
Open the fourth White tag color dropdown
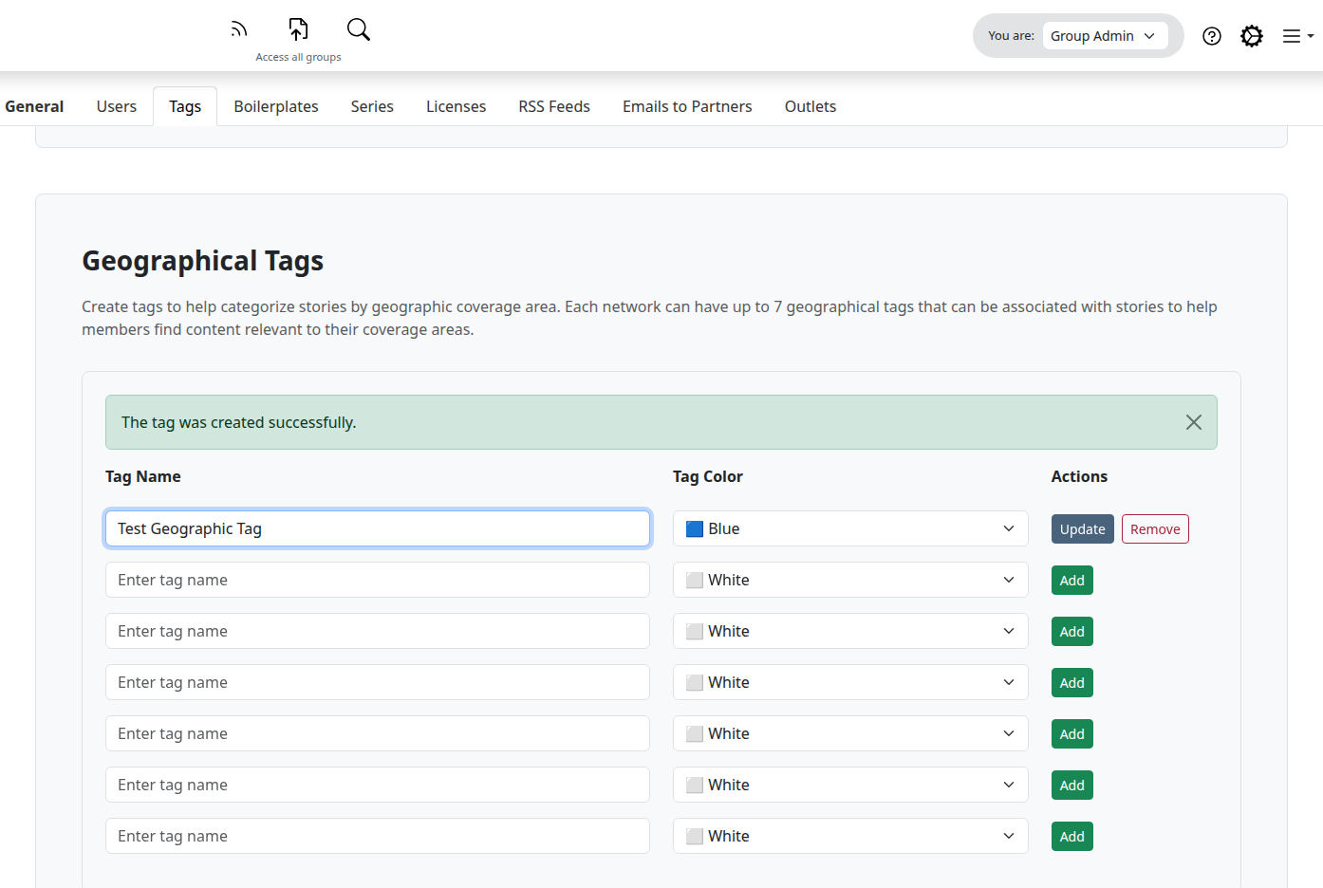(x=850, y=733)
